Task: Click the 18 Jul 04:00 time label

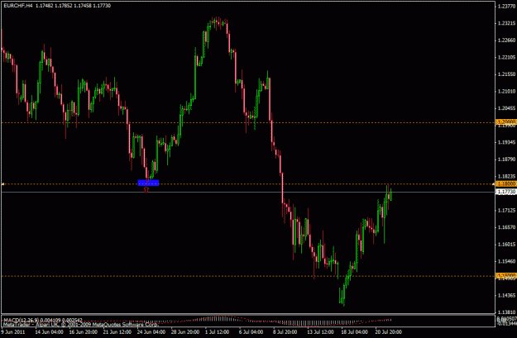Action: [x=355, y=331]
